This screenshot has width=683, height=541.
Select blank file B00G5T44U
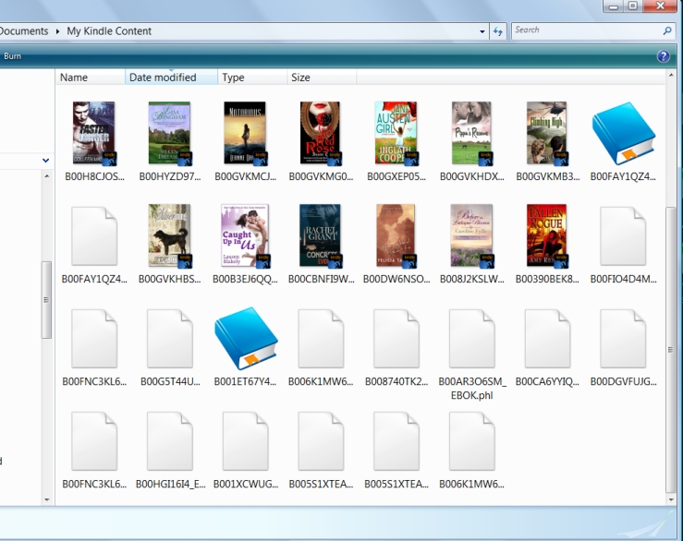coord(170,347)
